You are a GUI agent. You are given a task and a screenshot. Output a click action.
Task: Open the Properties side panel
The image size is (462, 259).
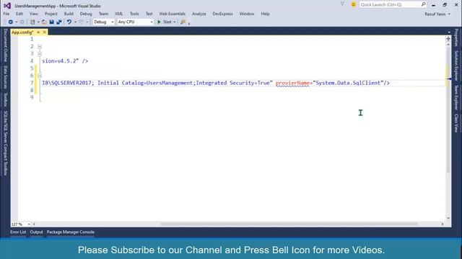(456, 37)
